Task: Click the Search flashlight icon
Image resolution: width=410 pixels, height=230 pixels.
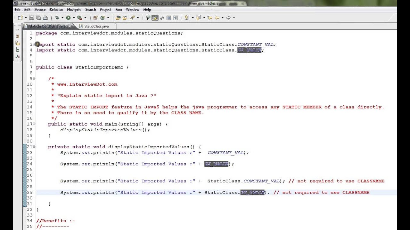Action: (132, 18)
